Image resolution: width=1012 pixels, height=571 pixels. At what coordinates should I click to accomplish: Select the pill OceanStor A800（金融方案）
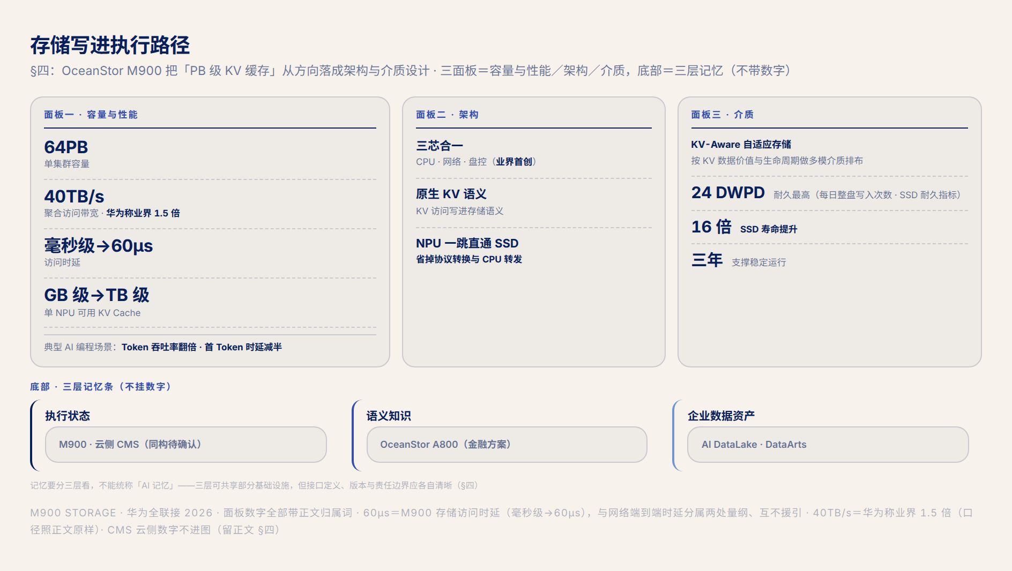point(507,445)
